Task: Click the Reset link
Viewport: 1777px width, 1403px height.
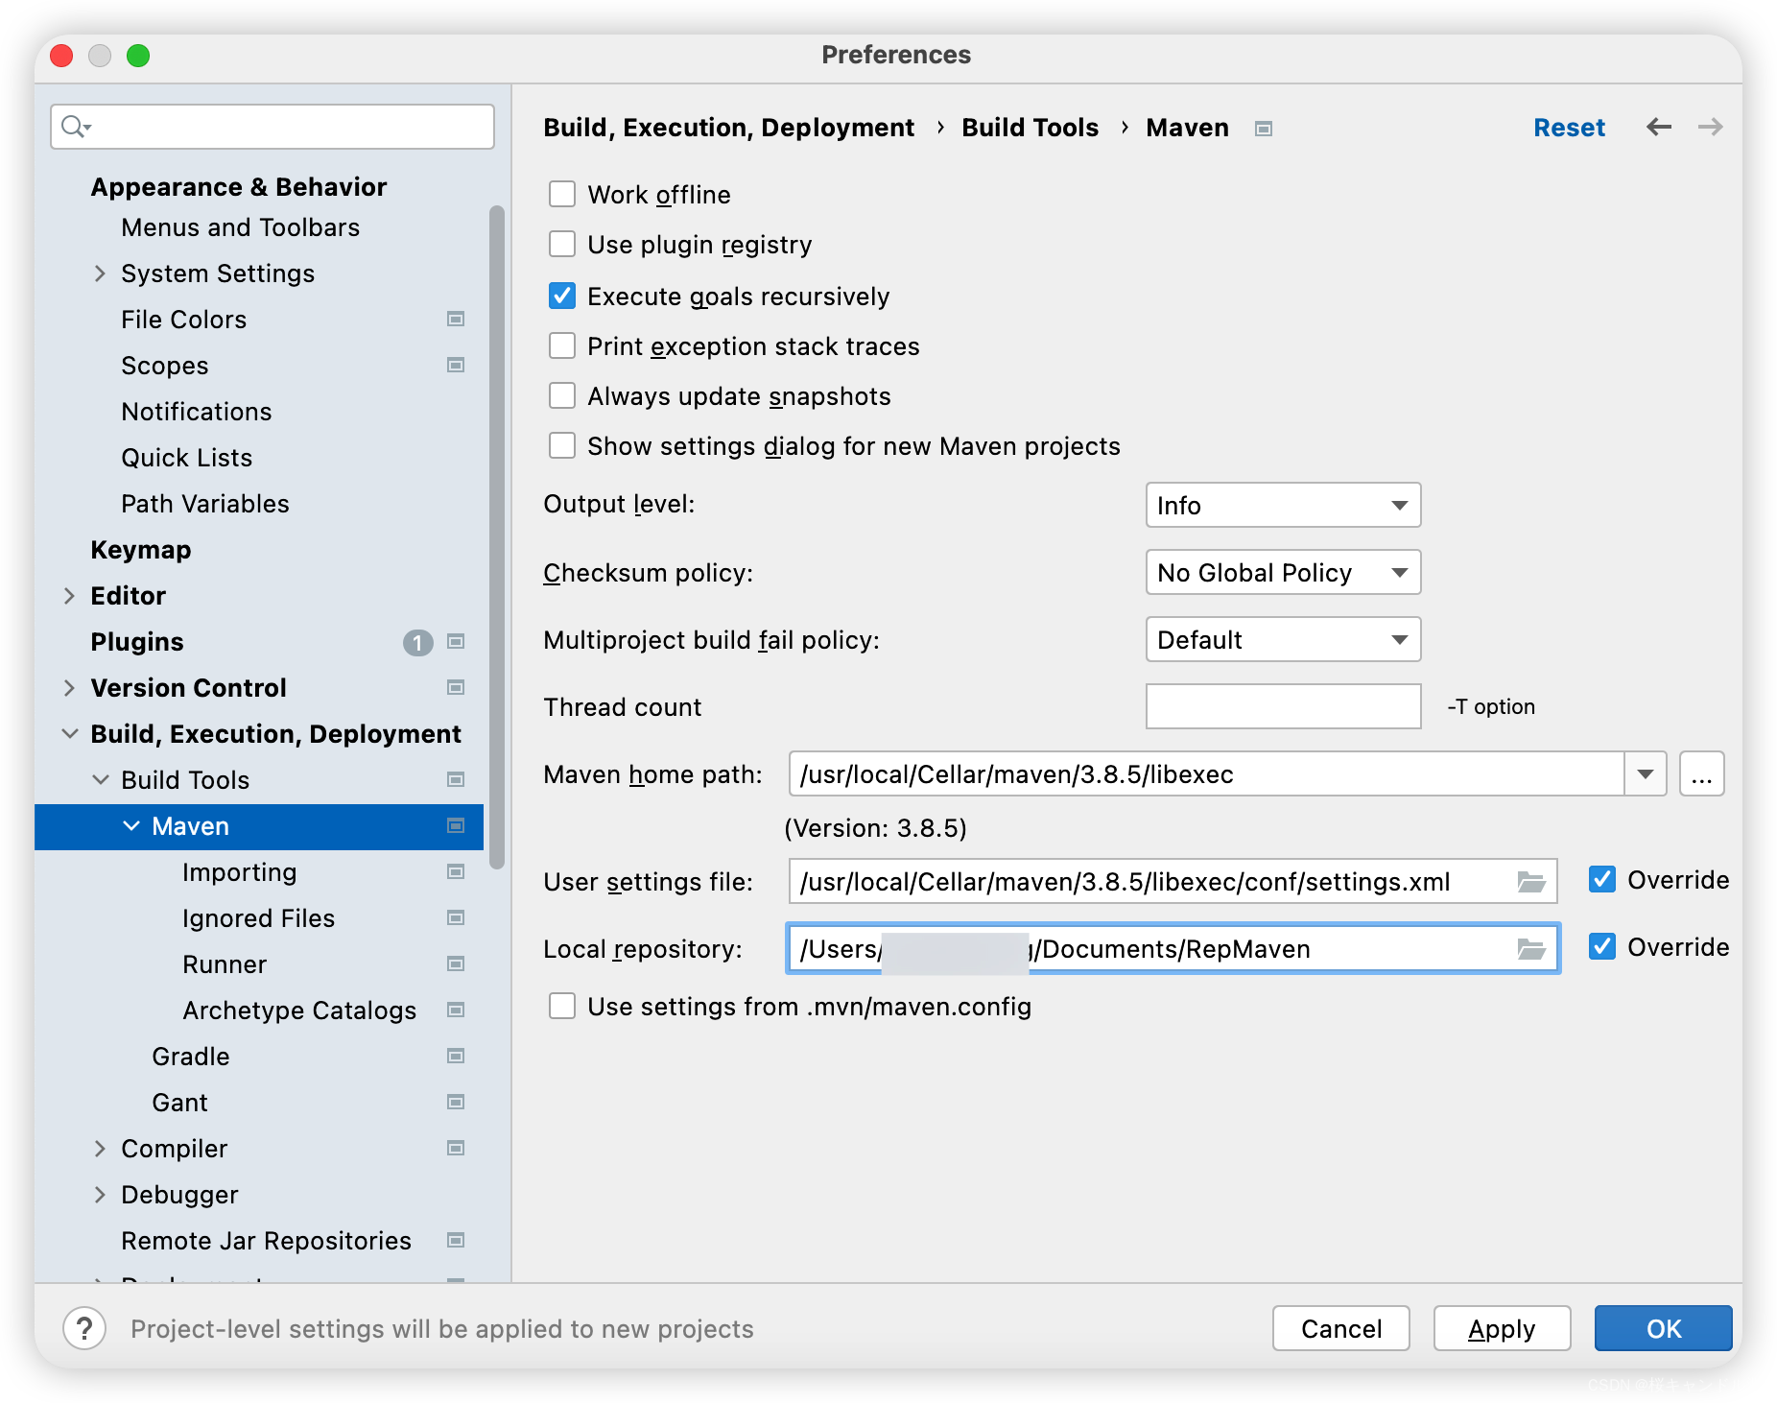Action: click(1569, 128)
